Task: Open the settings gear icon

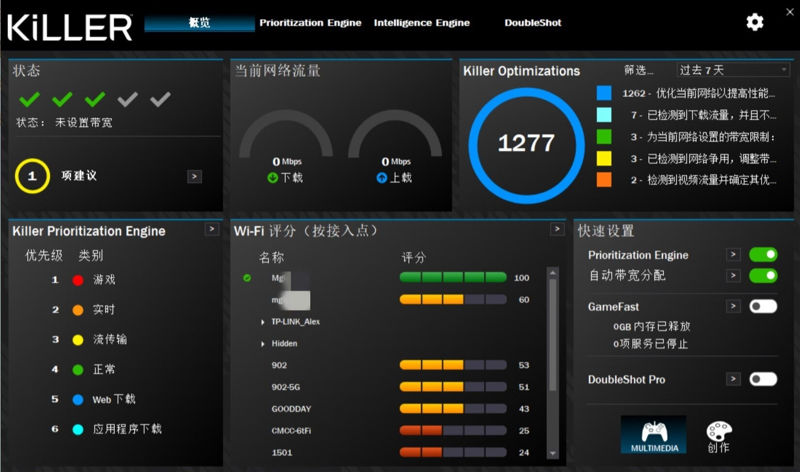Action: 754,22
